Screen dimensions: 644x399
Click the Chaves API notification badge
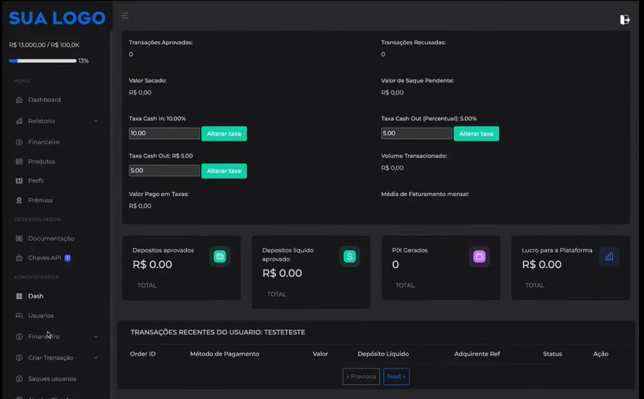pyautogui.click(x=68, y=258)
